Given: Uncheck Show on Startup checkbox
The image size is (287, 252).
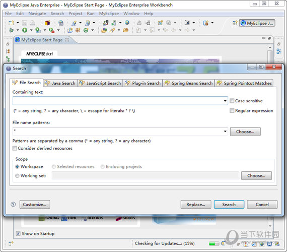Looking at the screenshot, I should click(x=18, y=233).
